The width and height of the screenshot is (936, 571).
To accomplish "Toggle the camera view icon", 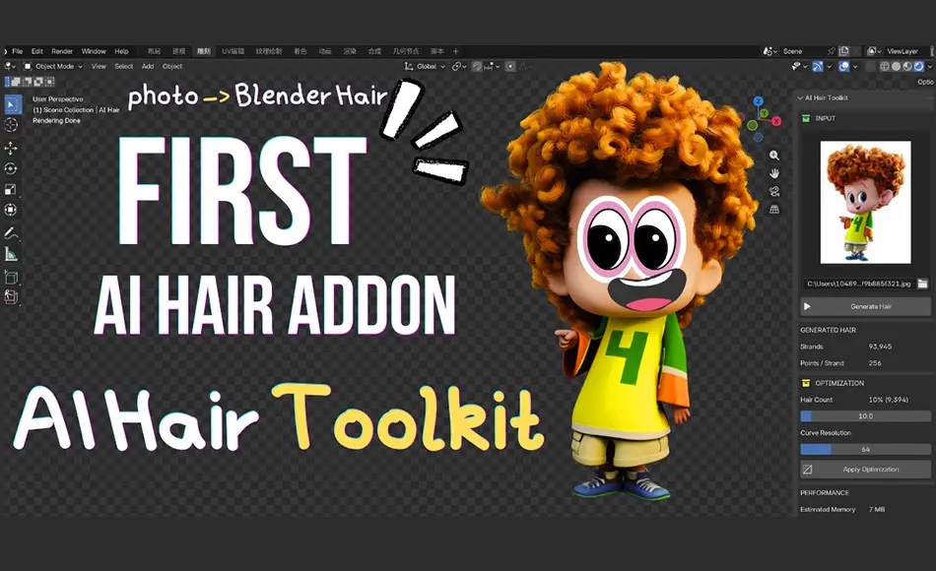I will click(x=774, y=191).
